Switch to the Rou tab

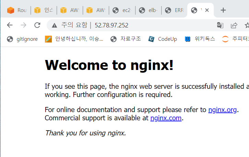[x=17, y=10]
